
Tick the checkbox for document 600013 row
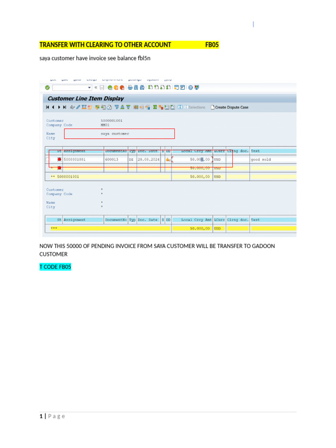click(x=47, y=159)
